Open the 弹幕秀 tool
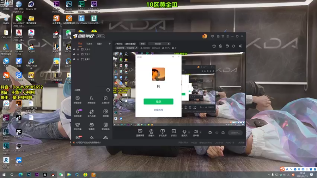This screenshot has width=317, height=178. (x=92, y=127)
